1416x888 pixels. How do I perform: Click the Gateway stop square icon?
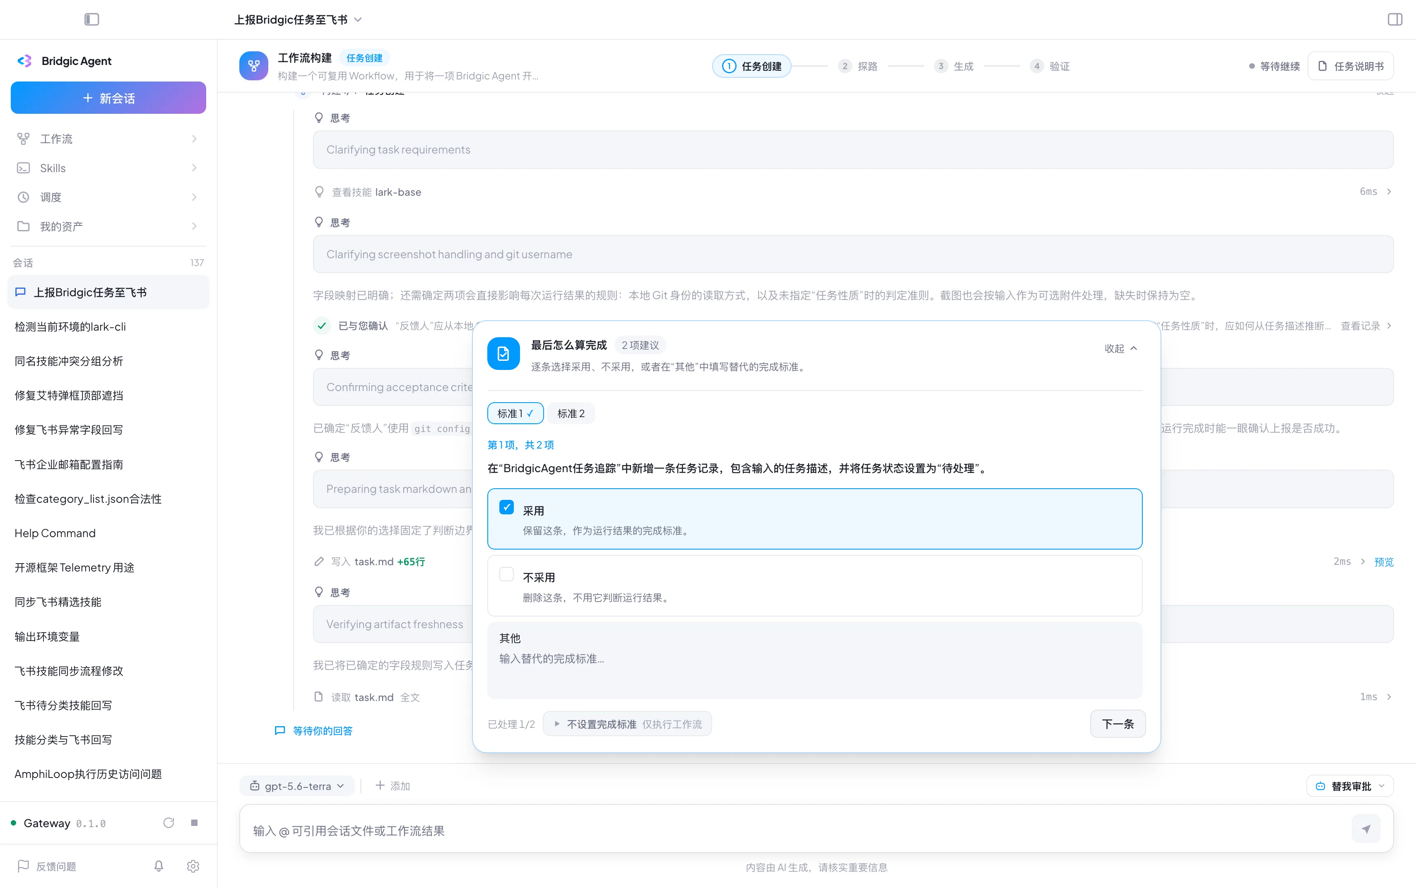click(x=195, y=823)
